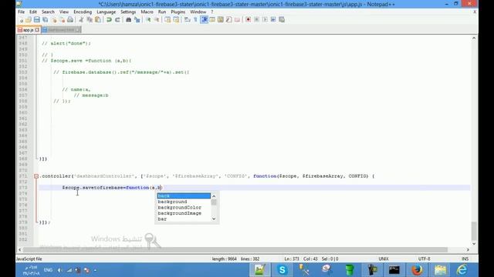
Task: Choose 'background' in the autocomplete list
Action: click(x=184, y=202)
